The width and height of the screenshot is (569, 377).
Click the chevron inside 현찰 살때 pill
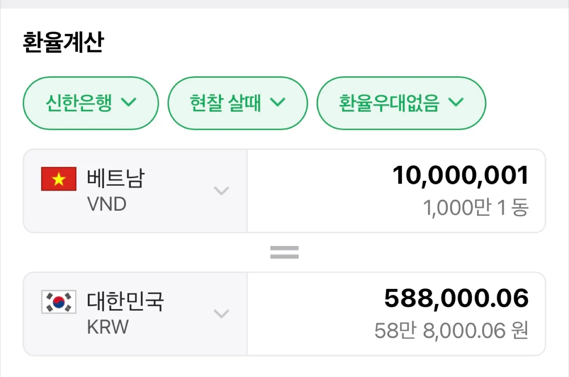click(278, 102)
